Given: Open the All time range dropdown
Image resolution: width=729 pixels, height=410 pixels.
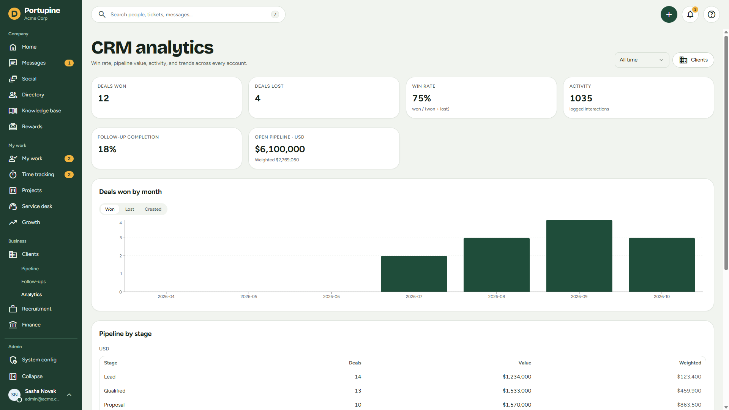Looking at the screenshot, I should 642,60.
